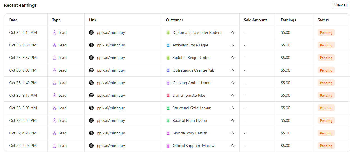The width and height of the screenshot is (353, 157).
Task: Click the Link column header
Action: (93, 20)
